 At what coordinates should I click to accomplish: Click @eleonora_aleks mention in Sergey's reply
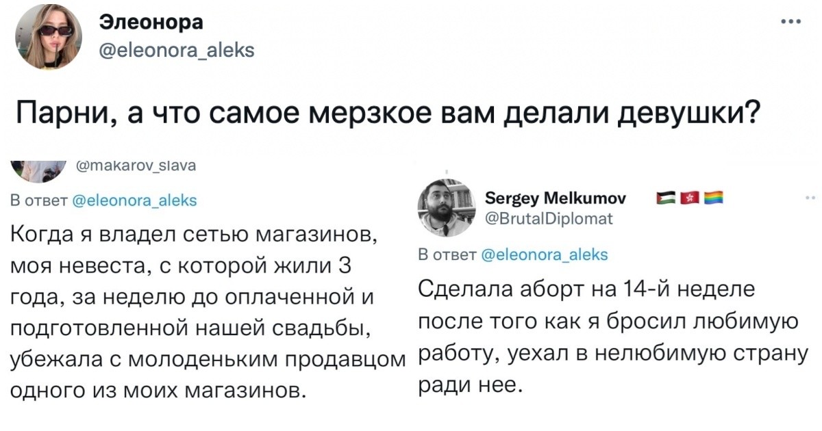(545, 255)
